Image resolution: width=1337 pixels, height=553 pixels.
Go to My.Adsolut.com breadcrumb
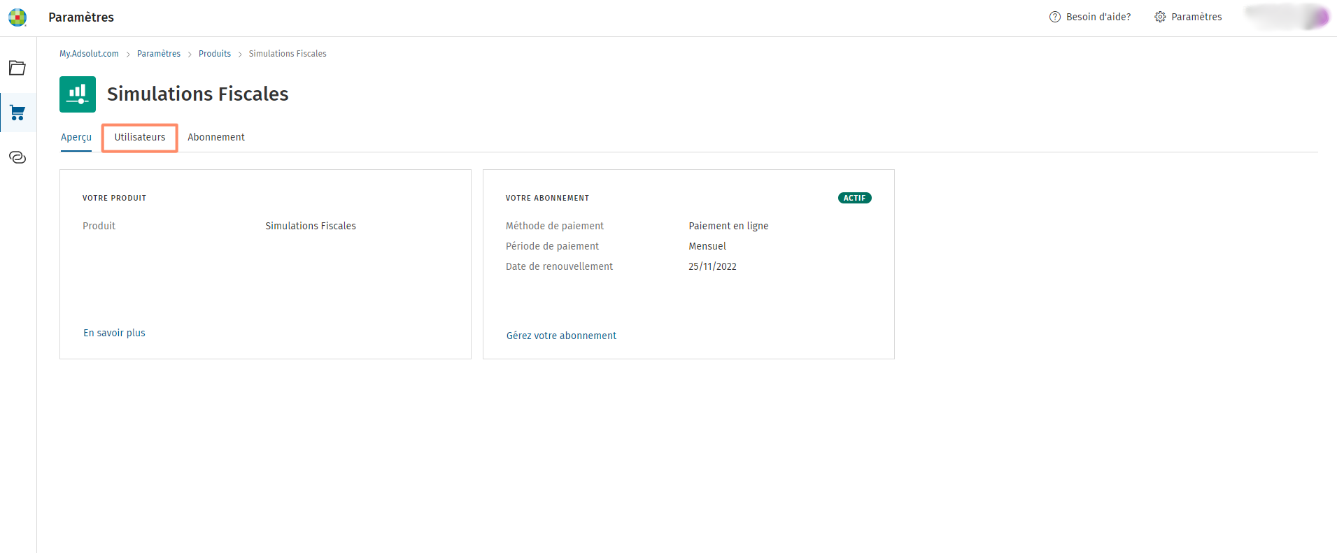(x=89, y=54)
